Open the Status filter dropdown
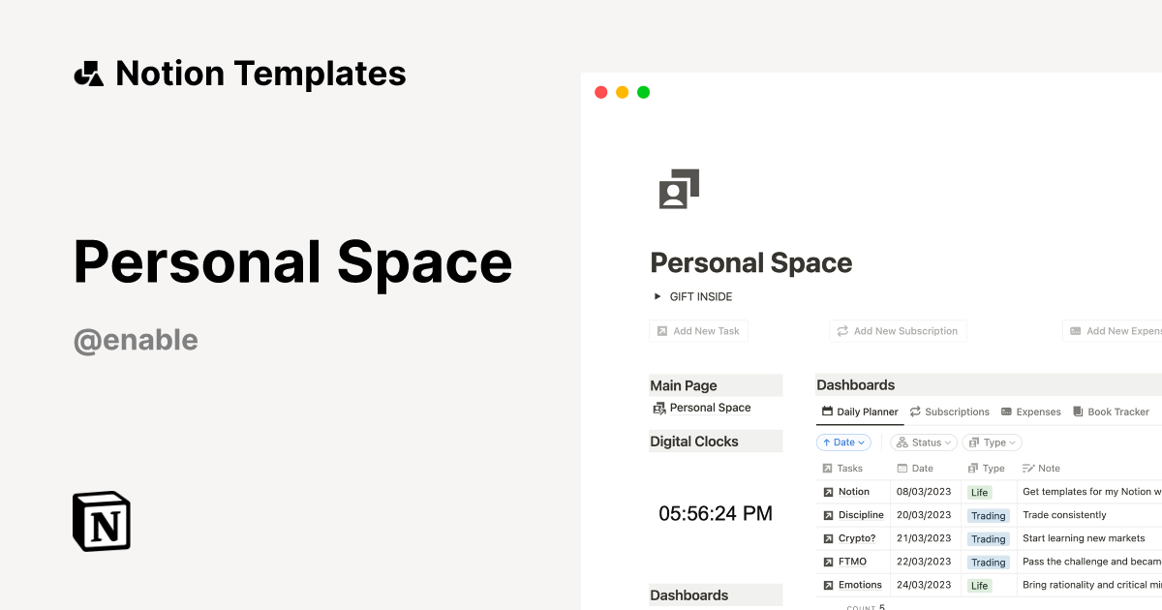Screen dimensions: 1162x610 pos(923,442)
